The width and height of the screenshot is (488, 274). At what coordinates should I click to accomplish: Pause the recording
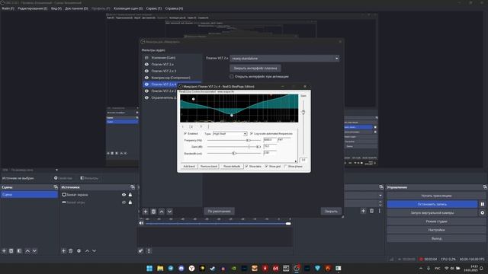[483, 204]
